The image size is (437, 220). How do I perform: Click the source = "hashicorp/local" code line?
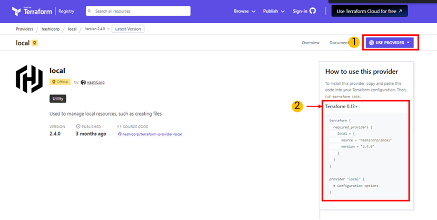coord(366,140)
